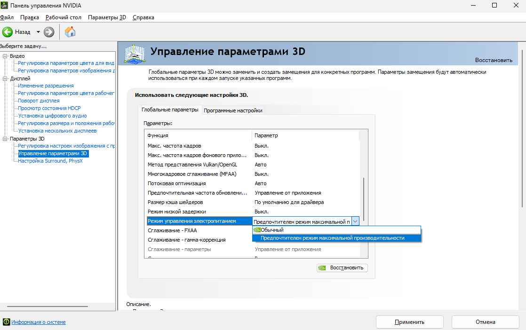526x330 pixels.
Task: Maximize the NVIDIA control panel window
Action: (x=494, y=5)
